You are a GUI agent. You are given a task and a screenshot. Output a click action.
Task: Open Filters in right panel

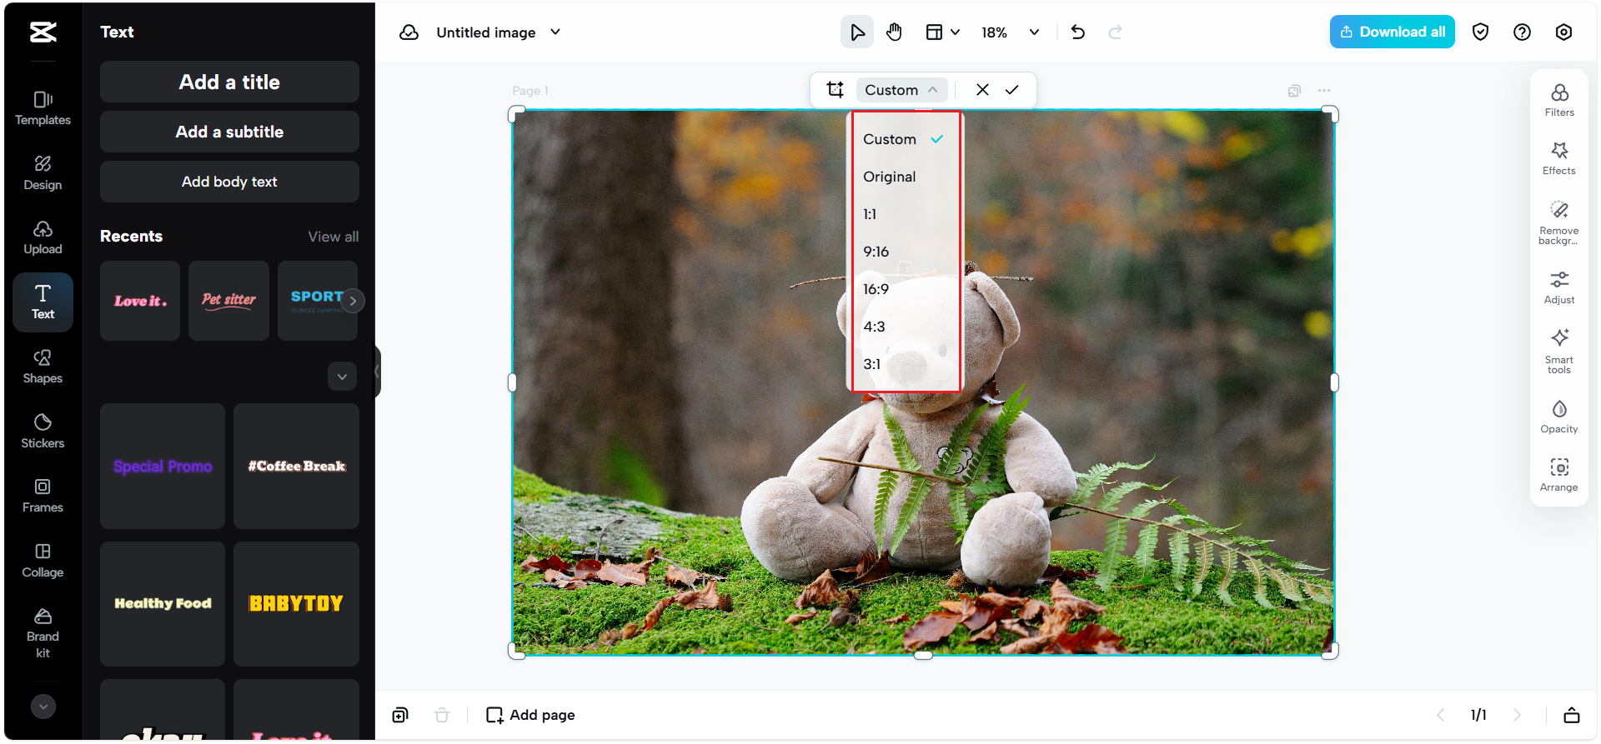[x=1559, y=100]
